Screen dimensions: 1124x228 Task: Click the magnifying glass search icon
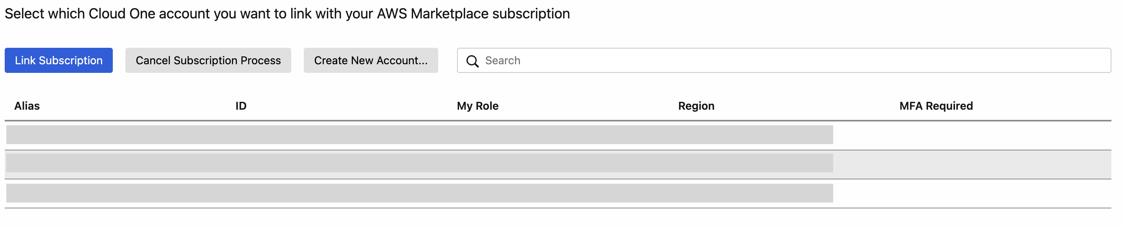point(472,61)
